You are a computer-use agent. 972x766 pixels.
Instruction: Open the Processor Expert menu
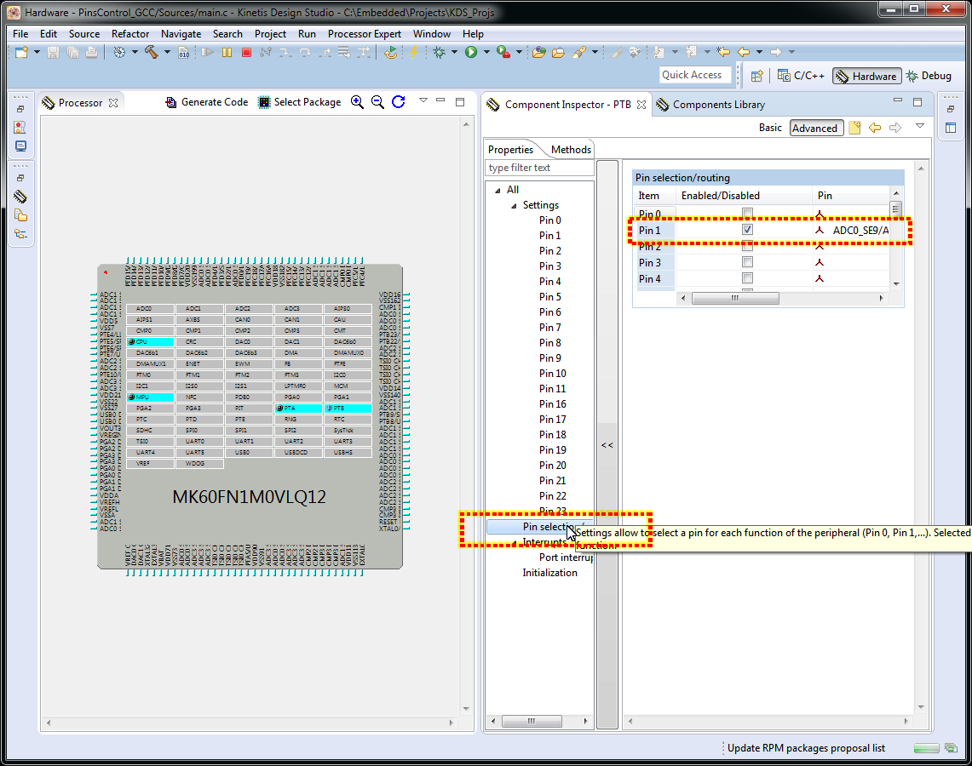tap(364, 34)
